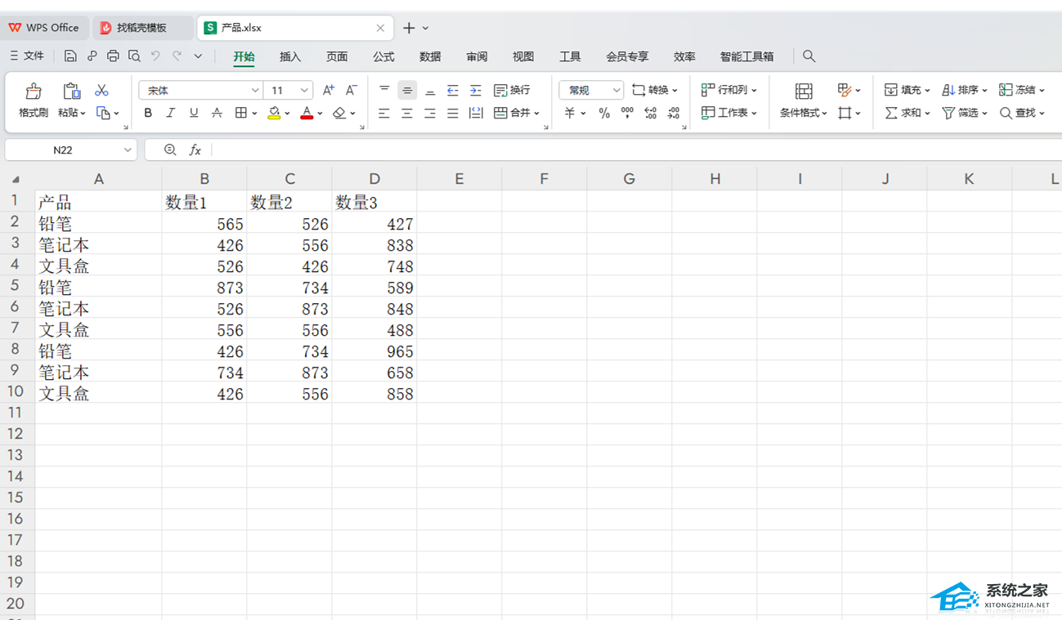Toggle Underline formatting
Viewport: 1062px width, 620px height.
click(194, 113)
